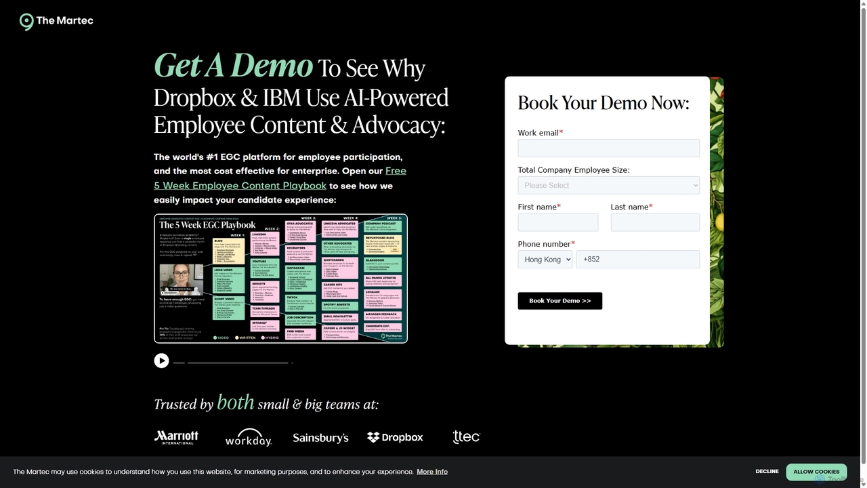Click the phone number +852 field

(637, 260)
